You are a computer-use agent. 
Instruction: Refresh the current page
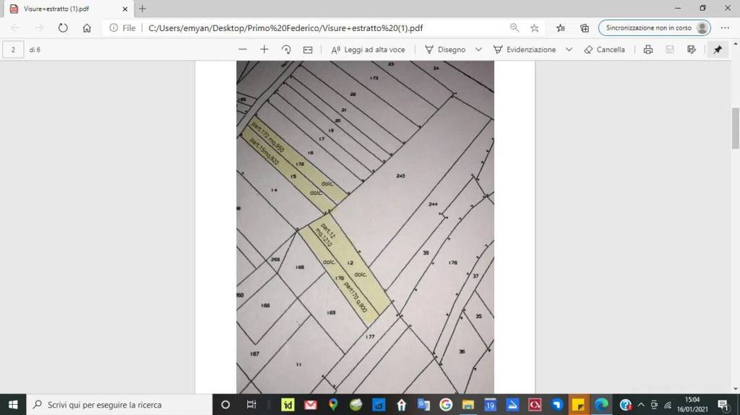(x=63, y=28)
